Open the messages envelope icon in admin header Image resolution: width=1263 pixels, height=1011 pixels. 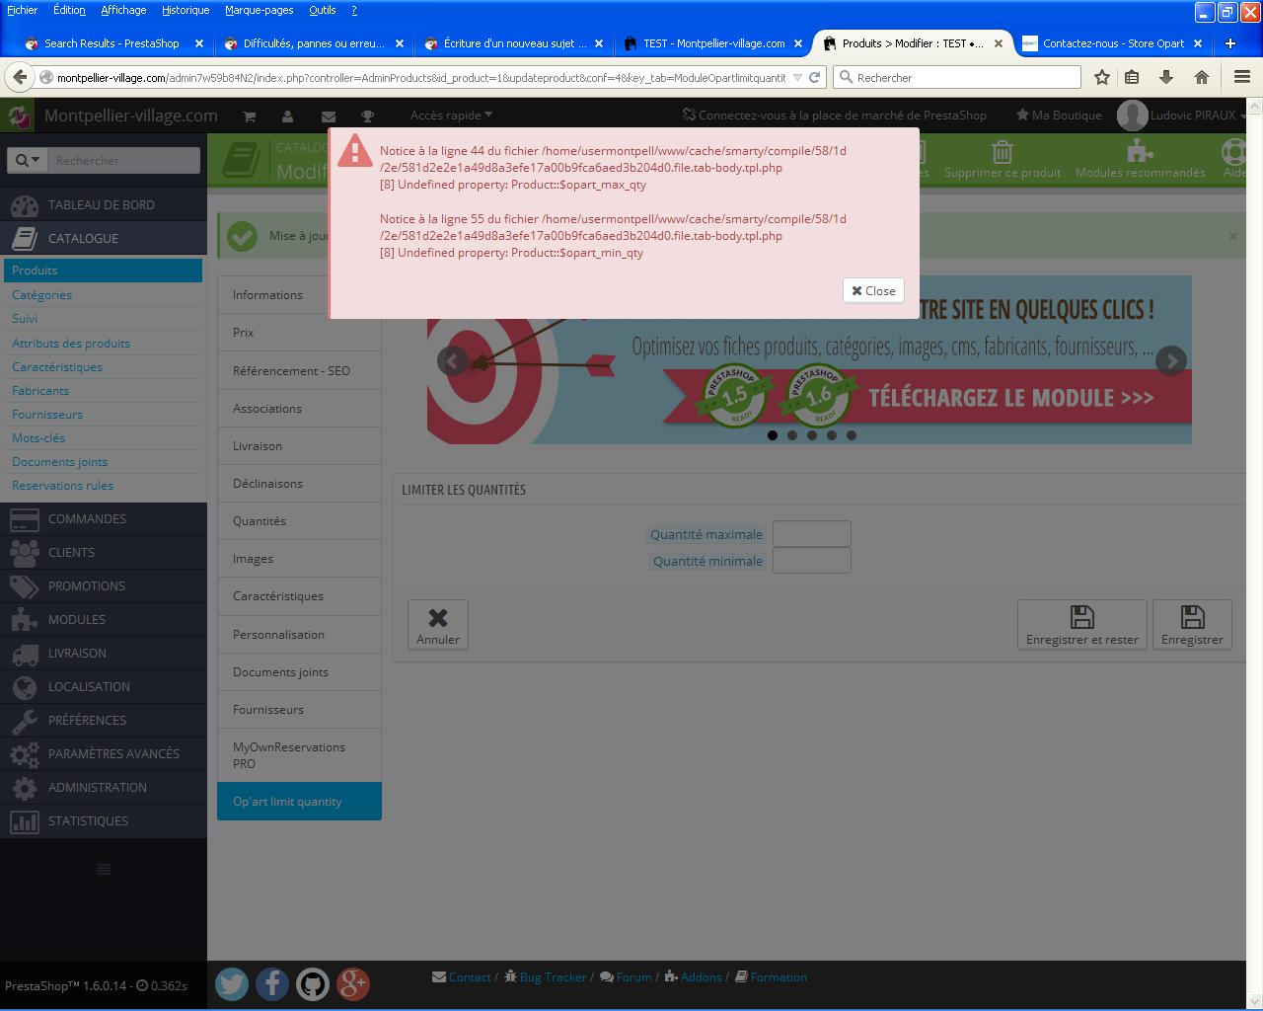point(329,116)
